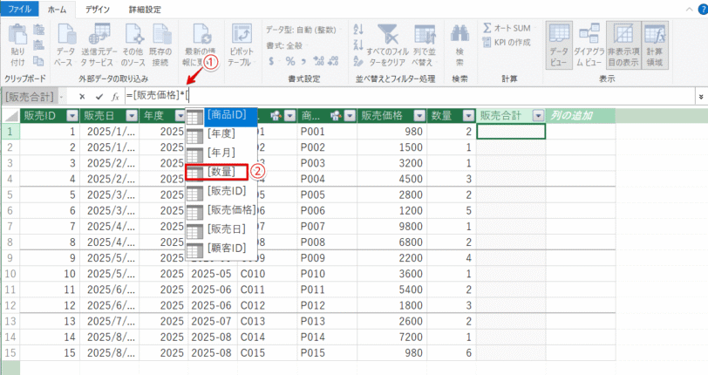
Task: Open the ファイル tab
Action: click(x=19, y=9)
